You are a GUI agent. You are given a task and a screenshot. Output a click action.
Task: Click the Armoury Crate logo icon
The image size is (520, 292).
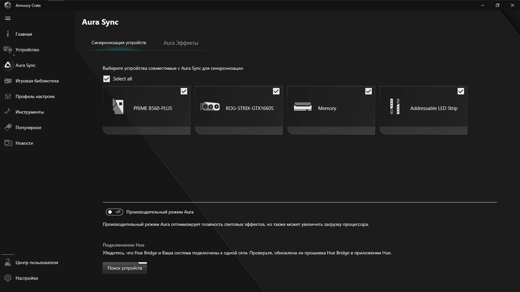(7, 5)
